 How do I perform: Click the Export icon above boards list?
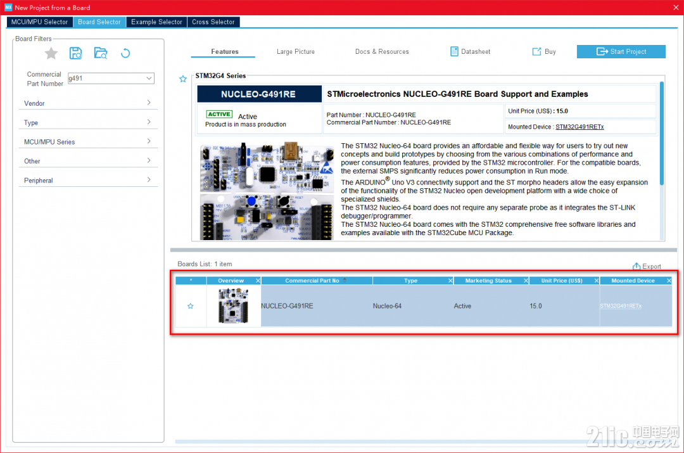[636, 266]
